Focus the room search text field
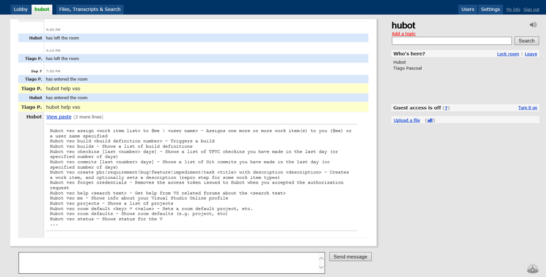Viewport: 546px width, 277px height. tap(451, 41)
